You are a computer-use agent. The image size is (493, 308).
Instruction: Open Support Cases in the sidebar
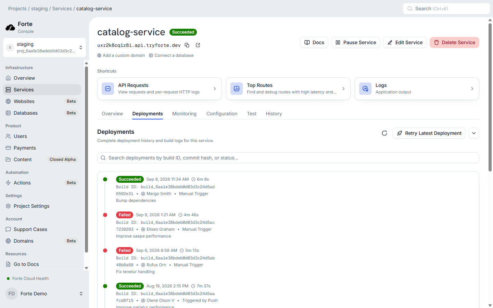(42, 229)
